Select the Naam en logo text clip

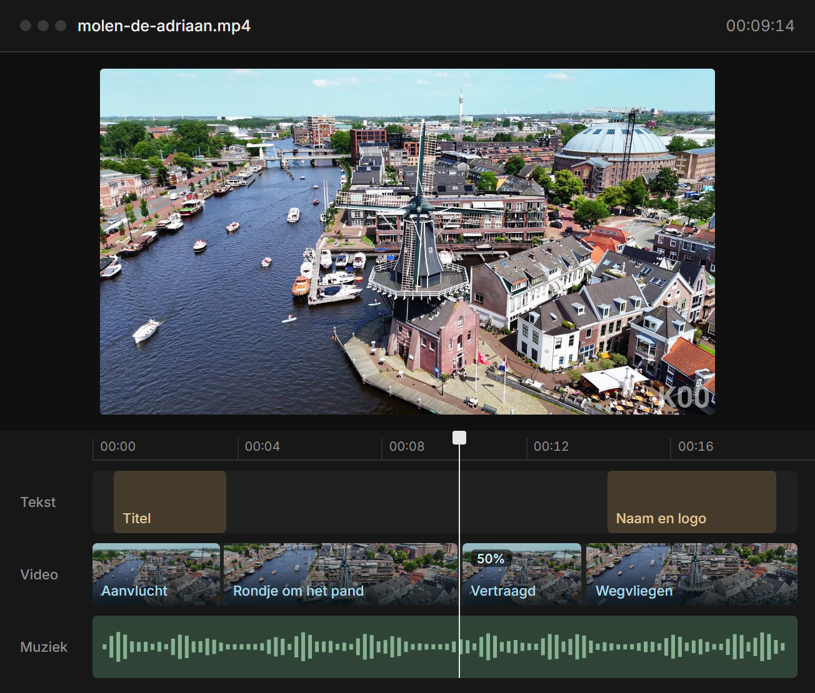click(692, 502)
